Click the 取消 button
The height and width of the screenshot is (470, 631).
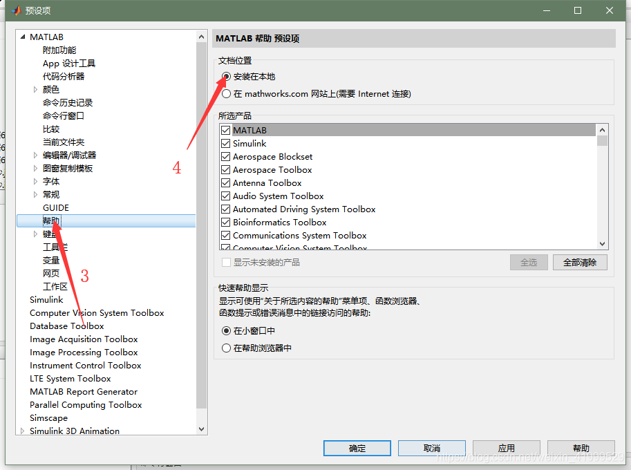432,449
